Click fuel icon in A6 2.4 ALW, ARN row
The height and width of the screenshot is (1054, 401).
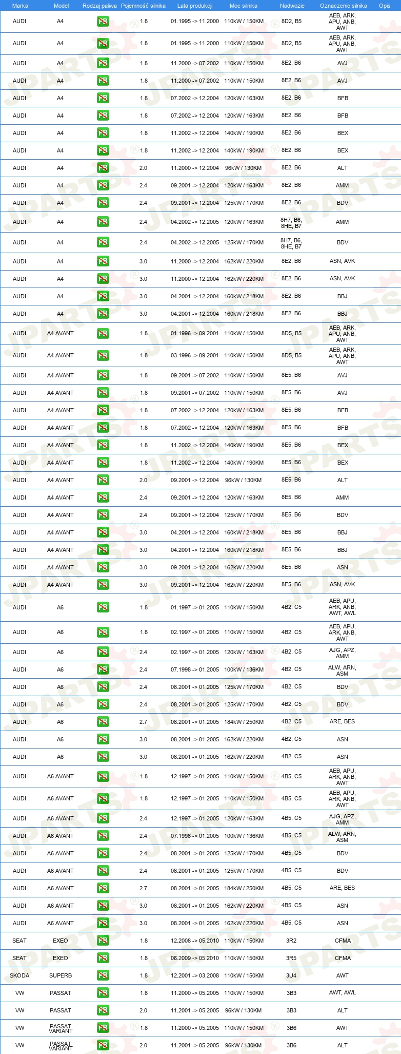click(103, 669)
